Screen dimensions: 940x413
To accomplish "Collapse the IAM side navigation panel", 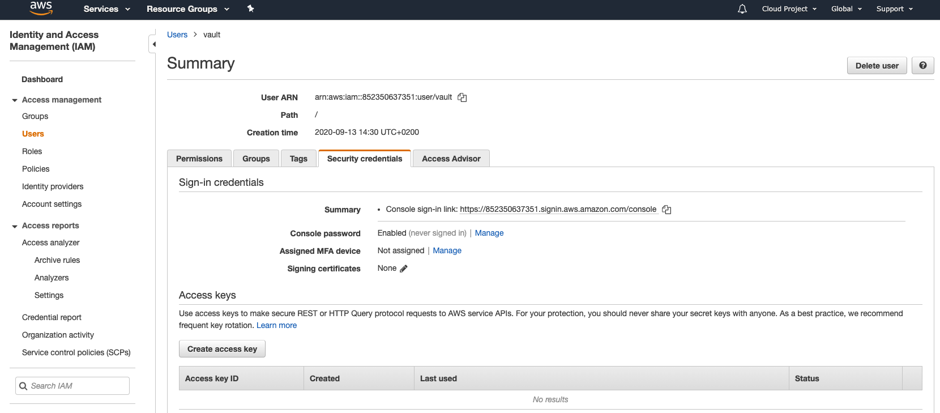I will [x=153, y=44].
